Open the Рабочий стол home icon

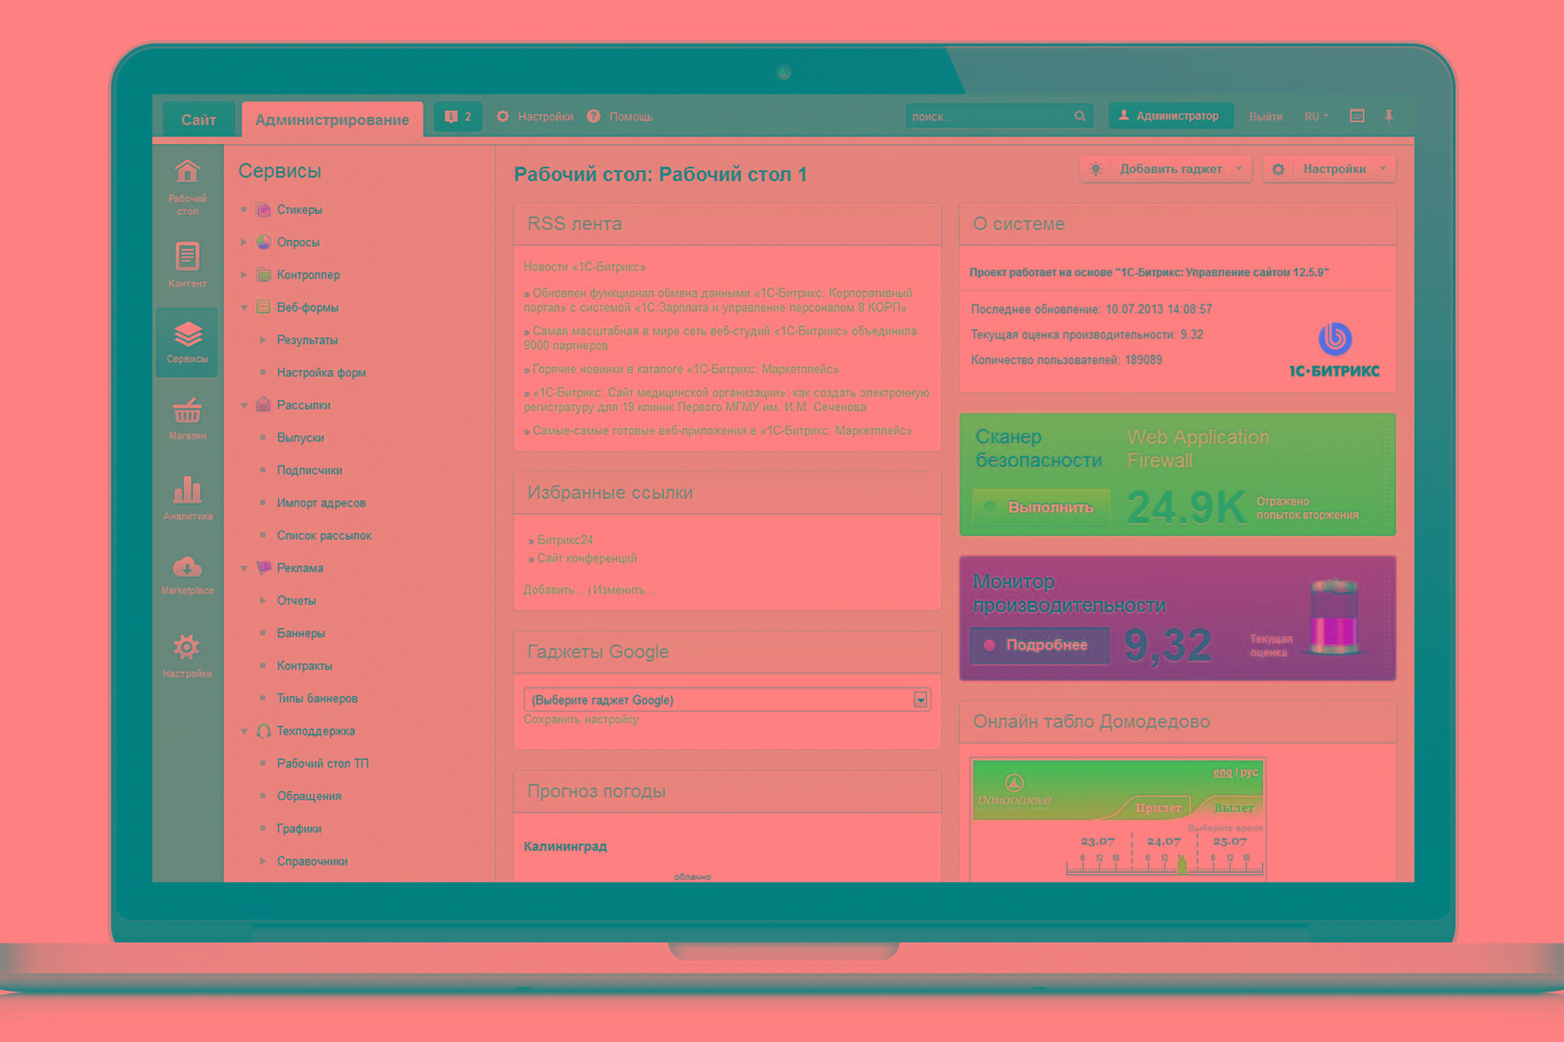(187, 172)
